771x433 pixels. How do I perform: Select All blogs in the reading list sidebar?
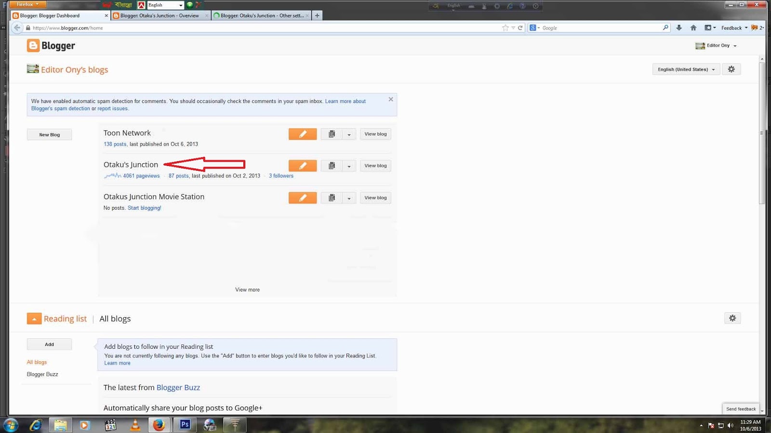coord(37,362)
